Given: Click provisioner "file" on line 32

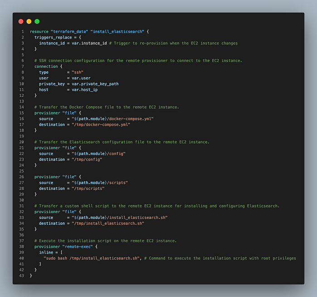Looking at the screenshot, I should click(55, 212).
